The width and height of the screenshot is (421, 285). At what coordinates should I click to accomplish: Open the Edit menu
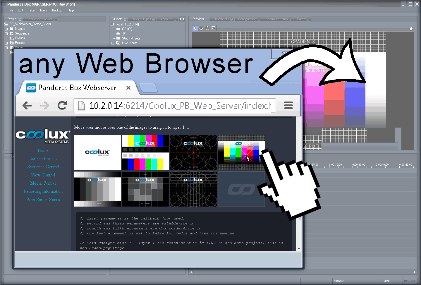pyautogui.click(x=20, y=10)
